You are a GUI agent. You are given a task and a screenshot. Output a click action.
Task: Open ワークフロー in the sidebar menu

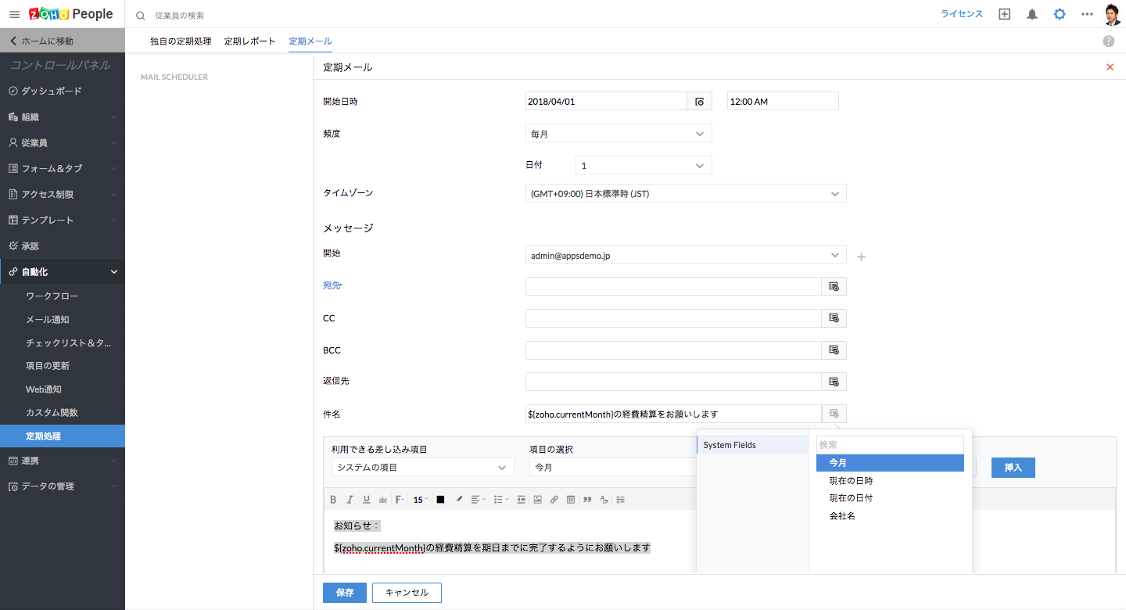(x=52, y=296)
